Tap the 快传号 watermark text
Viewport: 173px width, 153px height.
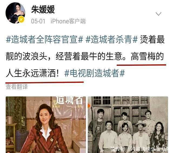(x=118, y=149)
